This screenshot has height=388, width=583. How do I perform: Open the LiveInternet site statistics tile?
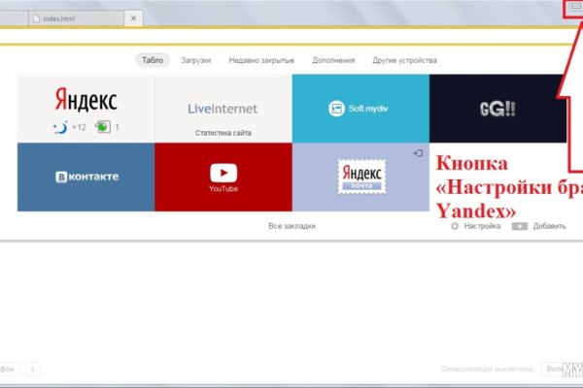pyautogui.click(x=223, y=108)
